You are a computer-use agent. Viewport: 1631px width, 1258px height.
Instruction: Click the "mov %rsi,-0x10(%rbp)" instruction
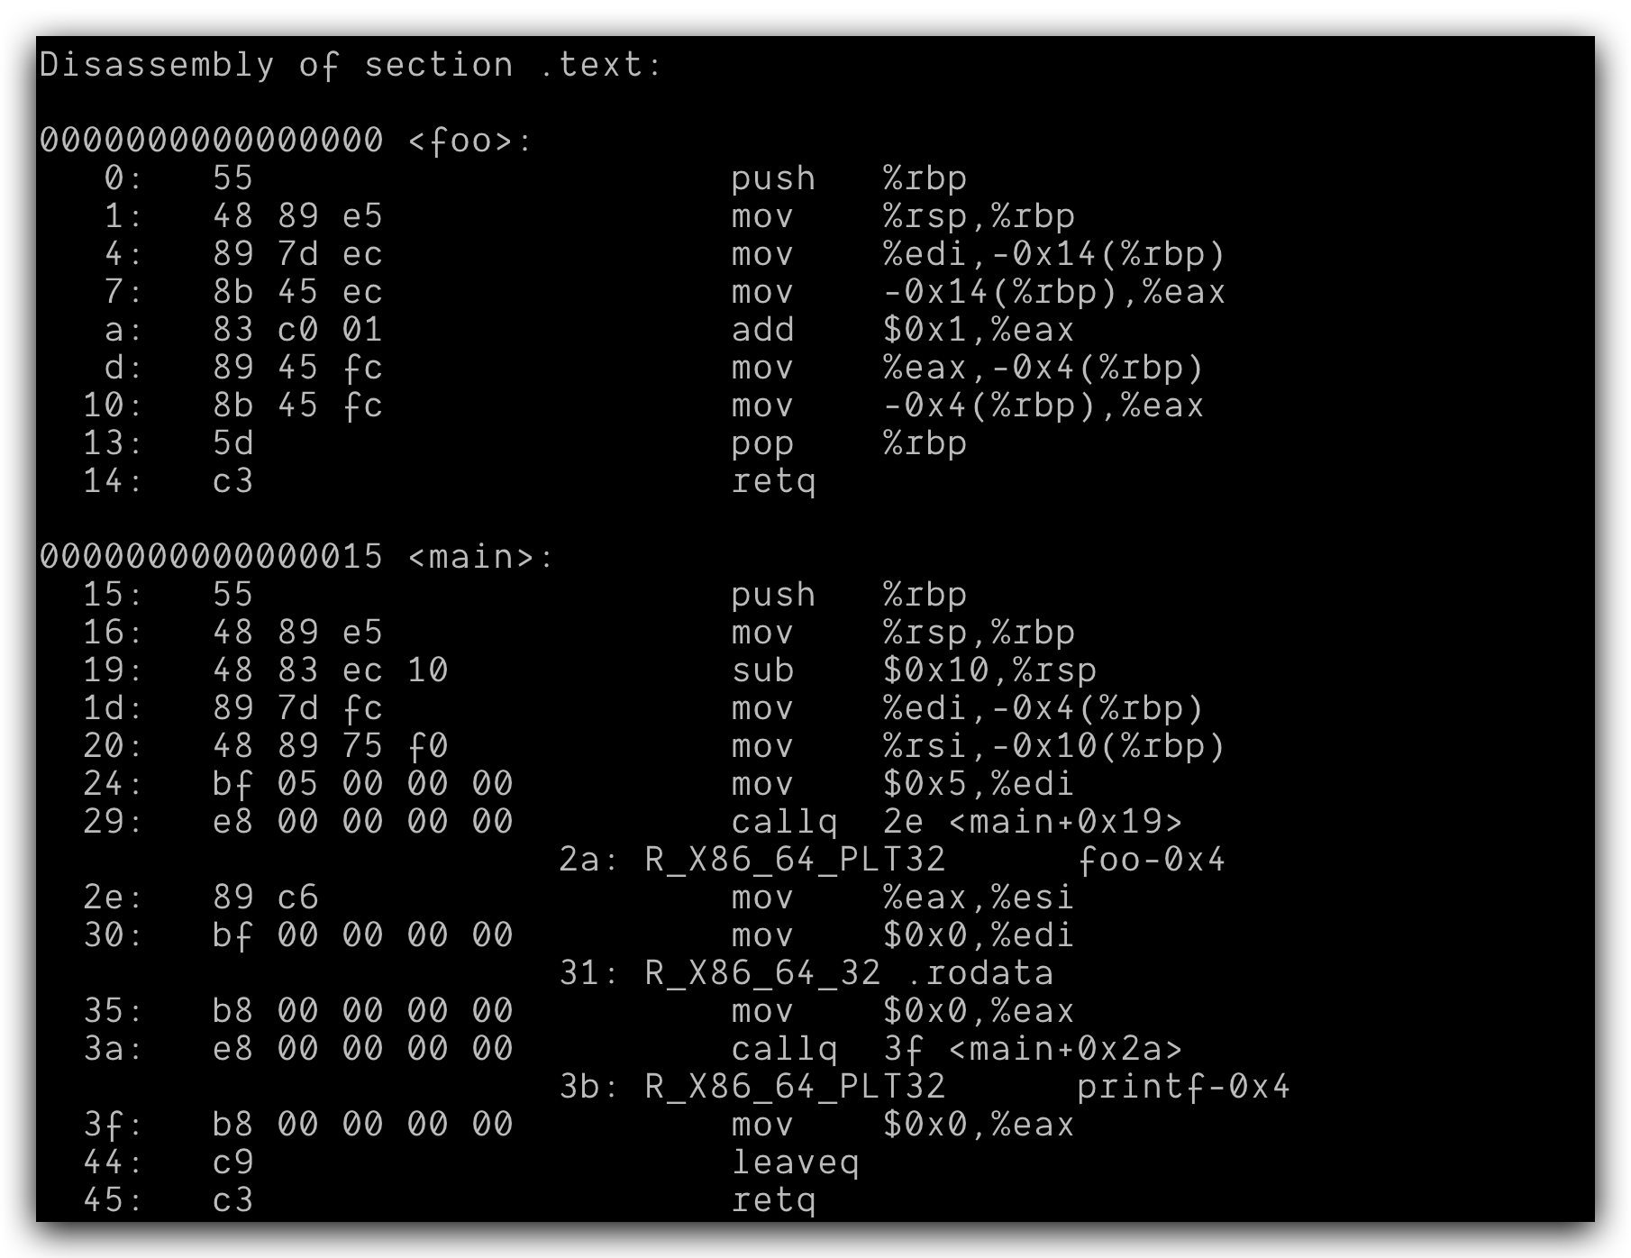pos(978,746)
